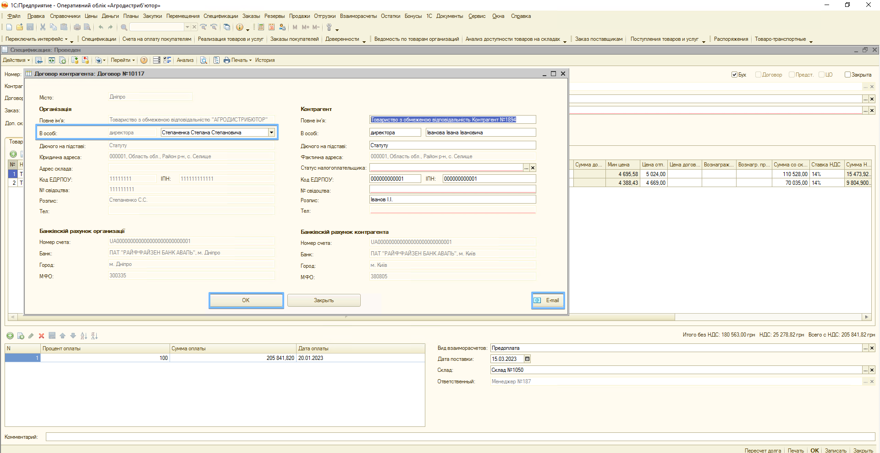The height and width of the screenshot is (453, 880).
Task: Click the Код ЕДРПОУ field of Контрагент
Action: pyautogui.click(x=395, y=179)
